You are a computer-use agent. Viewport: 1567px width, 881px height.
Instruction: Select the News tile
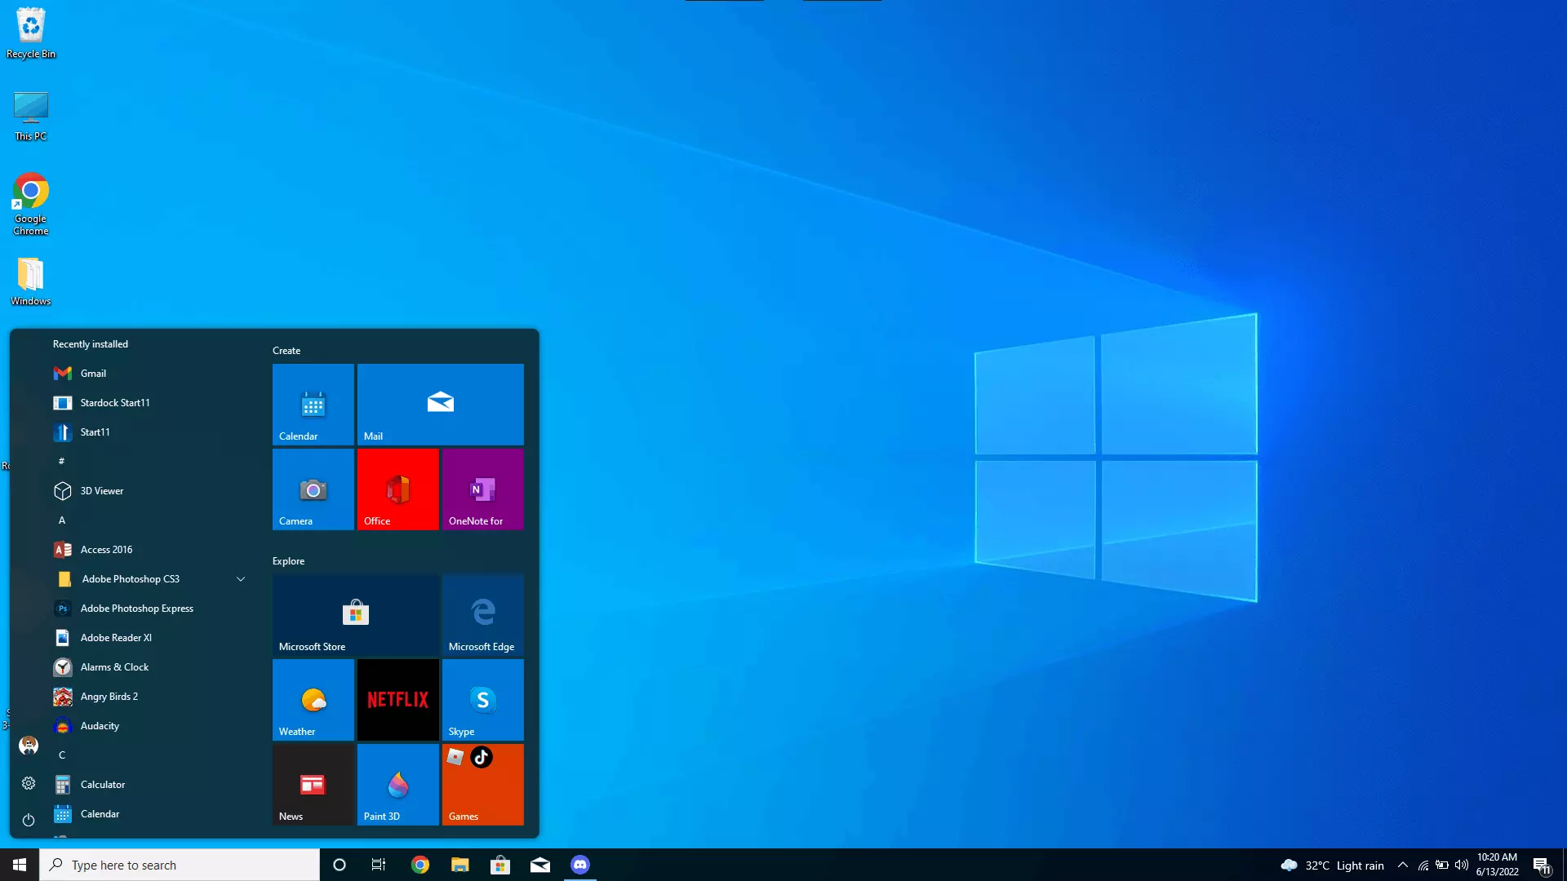312,783
